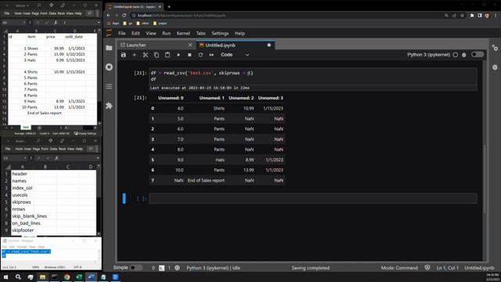The height and width of the screenshot is (282, 501).
Task: Restart kernel and run all cells icon
Action: (211, 55)
